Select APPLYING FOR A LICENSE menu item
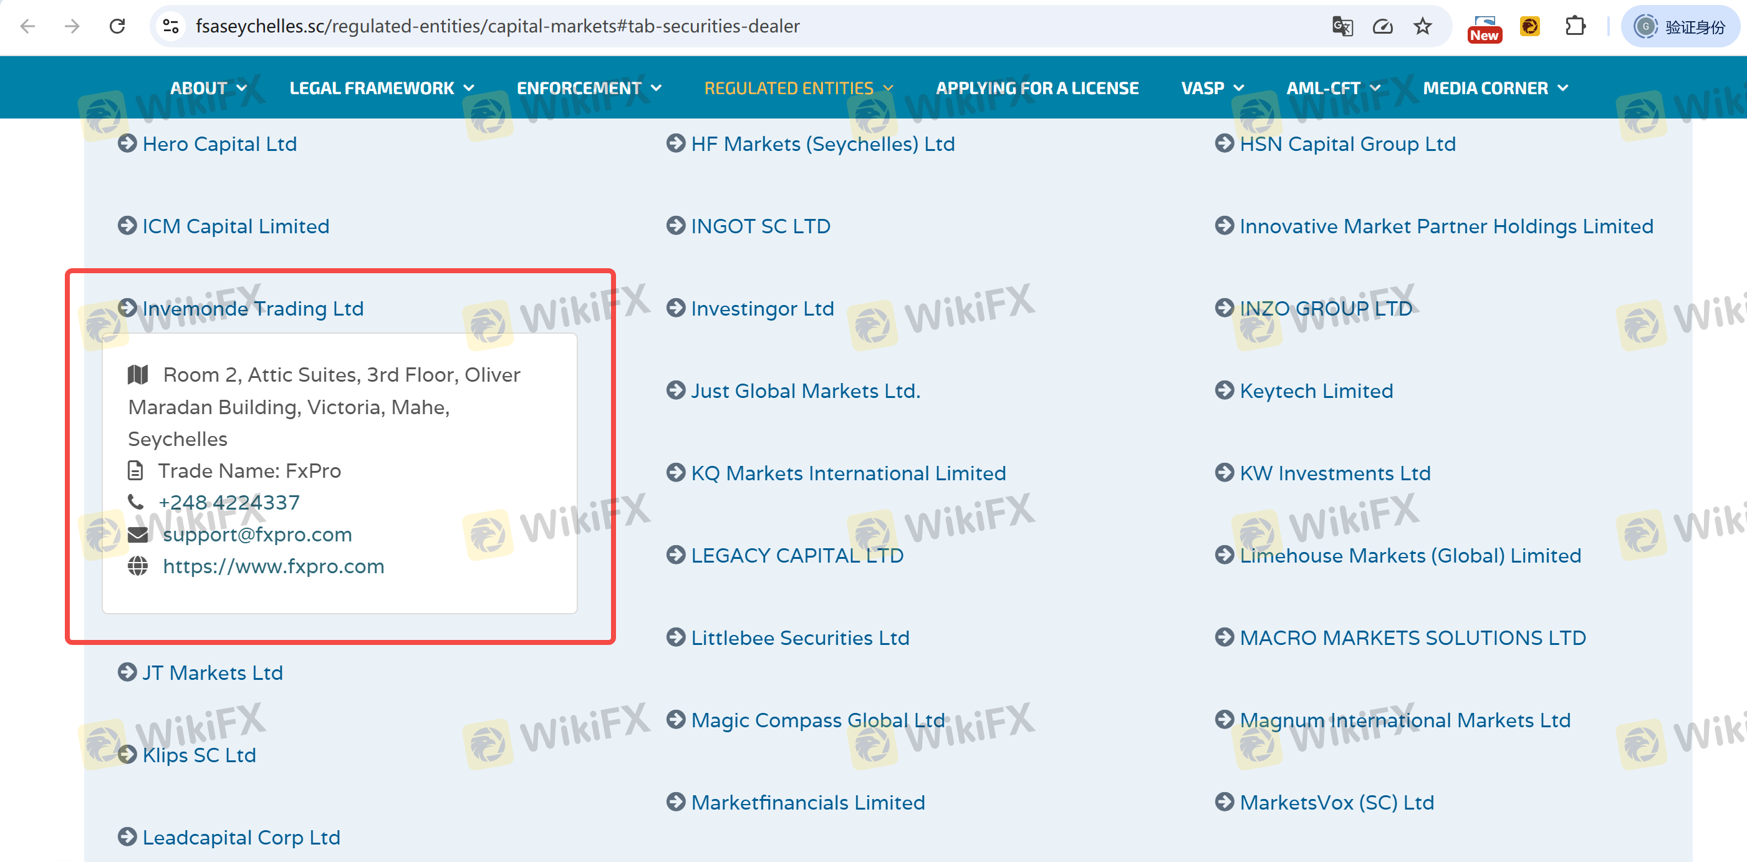 point(1037,88)
